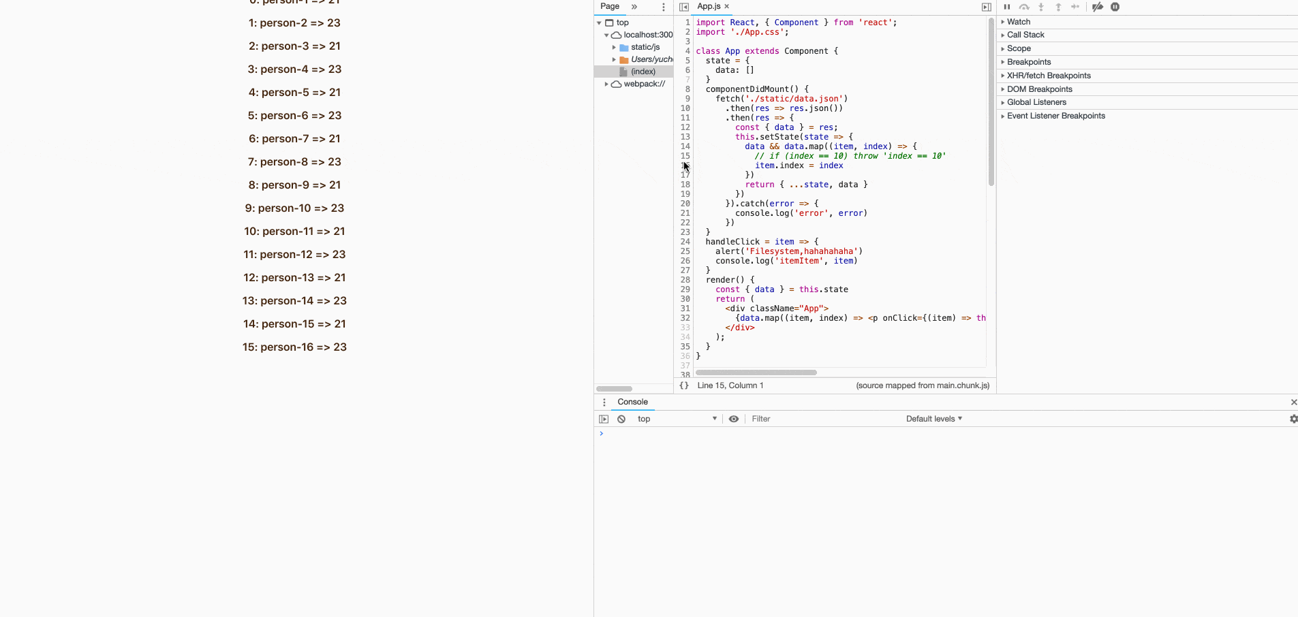The height and width of the screenshot is (617, 1298).
Task: Pretty-print the source with curly braces button
Action: tap(684, 385)
